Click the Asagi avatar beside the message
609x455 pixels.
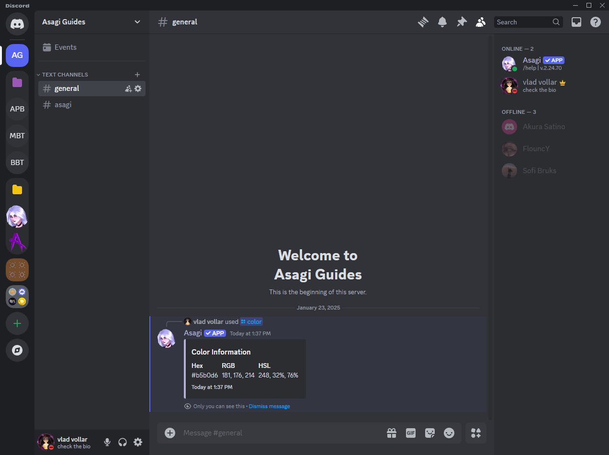(x=166, y=338)
